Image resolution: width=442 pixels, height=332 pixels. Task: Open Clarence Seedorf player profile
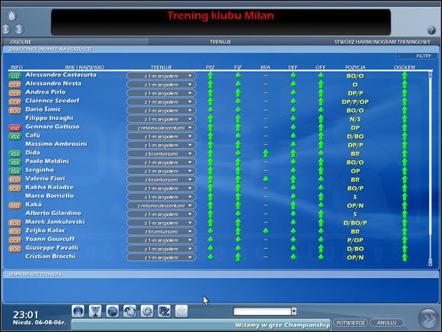point(52,101)
